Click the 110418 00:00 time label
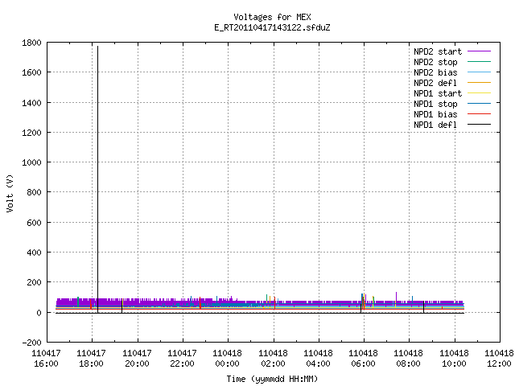The height and width of the screenshot is (386, 515). (227, 359)
